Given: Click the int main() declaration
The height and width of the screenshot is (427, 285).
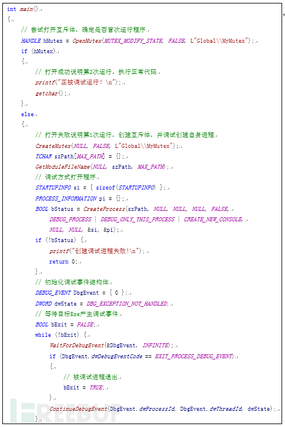Looking at the screenshot, I should [x=24, y=9].
